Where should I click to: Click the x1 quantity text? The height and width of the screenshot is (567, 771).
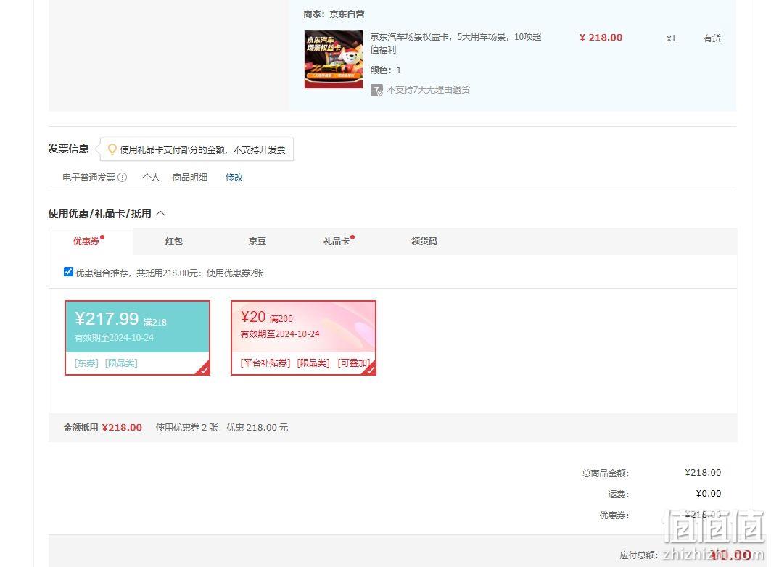[x=671, y=38]
